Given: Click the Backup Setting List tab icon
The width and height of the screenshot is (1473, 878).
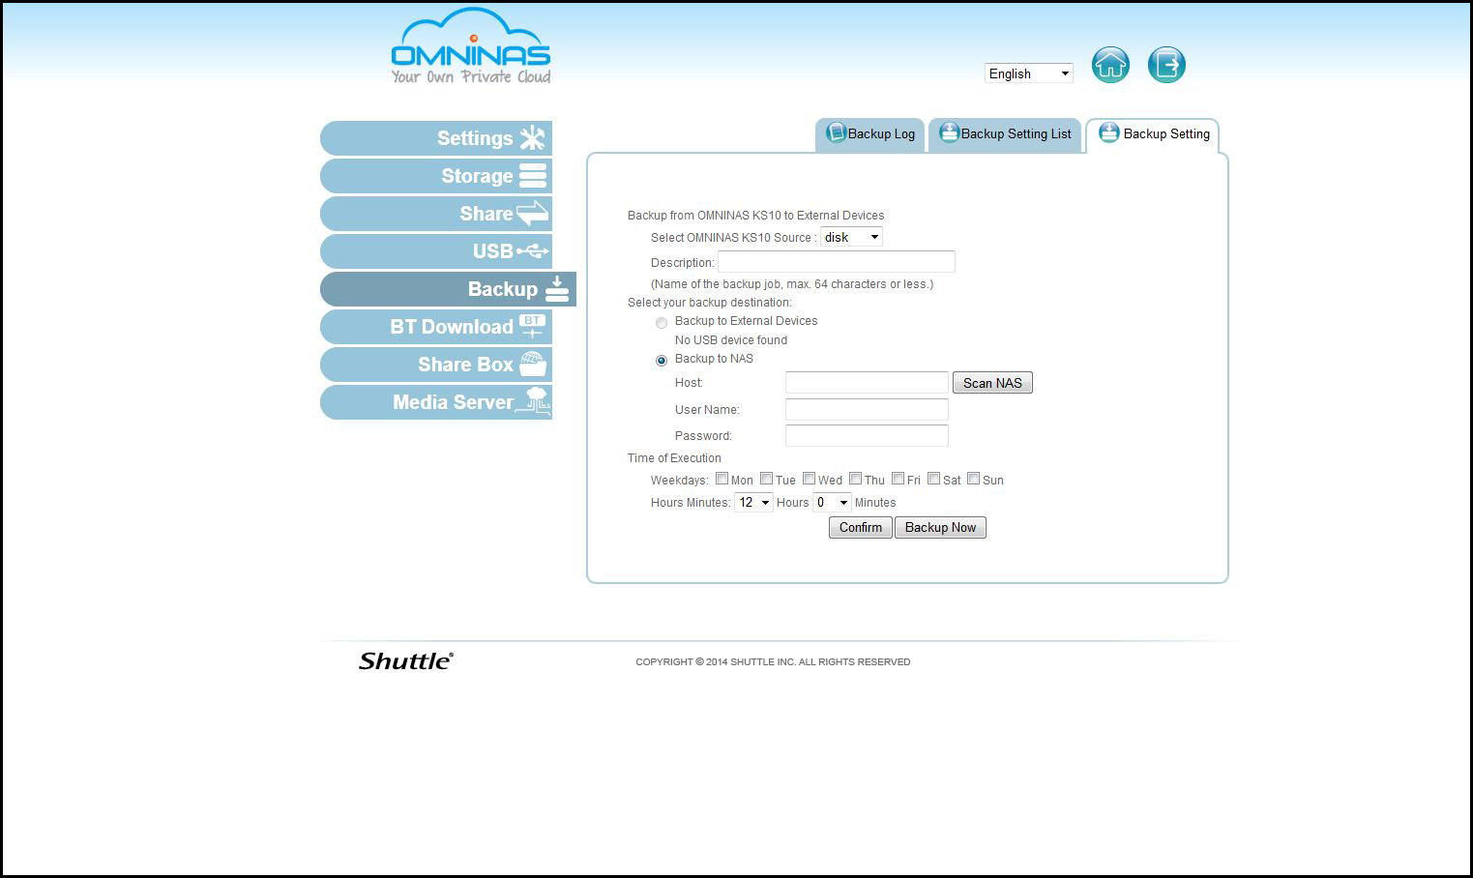Looking at the screenshot, I should coord(949,132).
